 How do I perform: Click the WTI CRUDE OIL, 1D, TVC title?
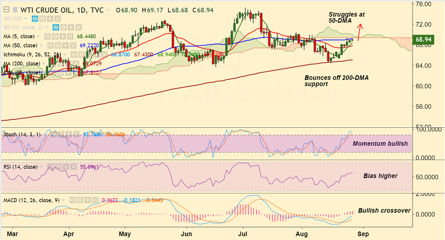point(62,10)
